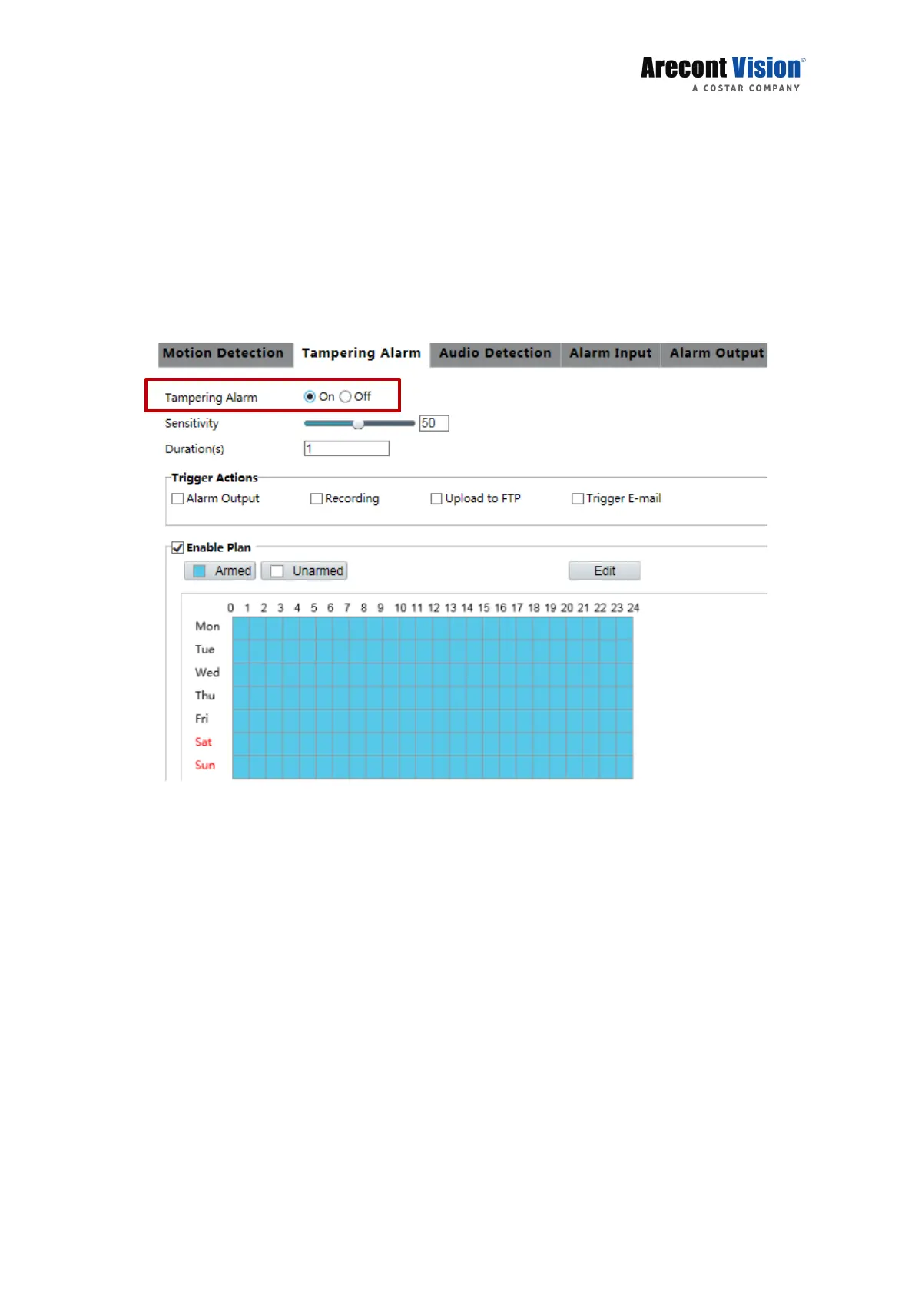The height and width of the screenshot is (1293, 915).
Task: Enable the Alarm Output trigger action
Action: 178,499
